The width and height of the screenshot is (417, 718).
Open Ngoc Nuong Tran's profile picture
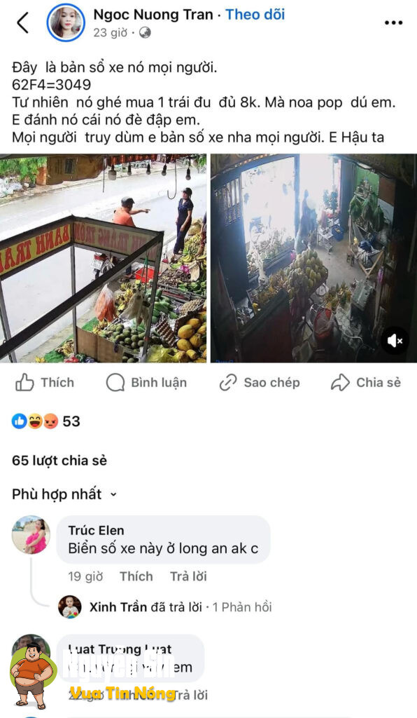tap(66, 22)
